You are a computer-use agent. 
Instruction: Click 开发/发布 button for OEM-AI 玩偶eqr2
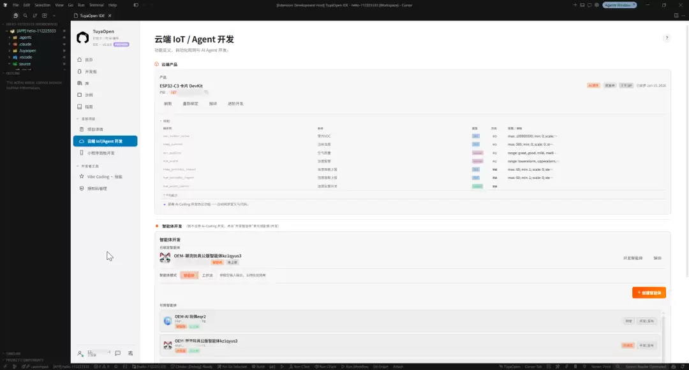pyautogui.click(x=646, y=321)
